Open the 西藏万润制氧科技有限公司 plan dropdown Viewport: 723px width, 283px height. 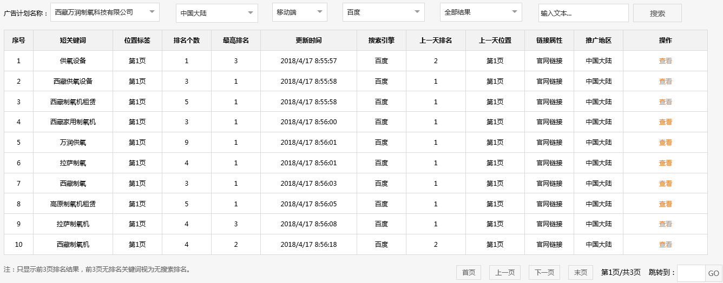[105, 12]
